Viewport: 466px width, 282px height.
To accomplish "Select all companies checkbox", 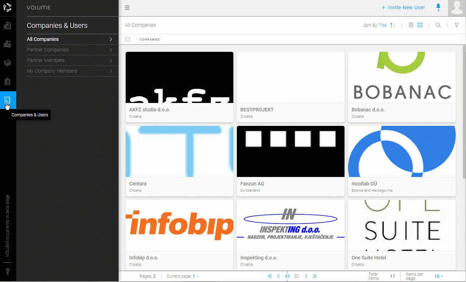I will point(128,39).
